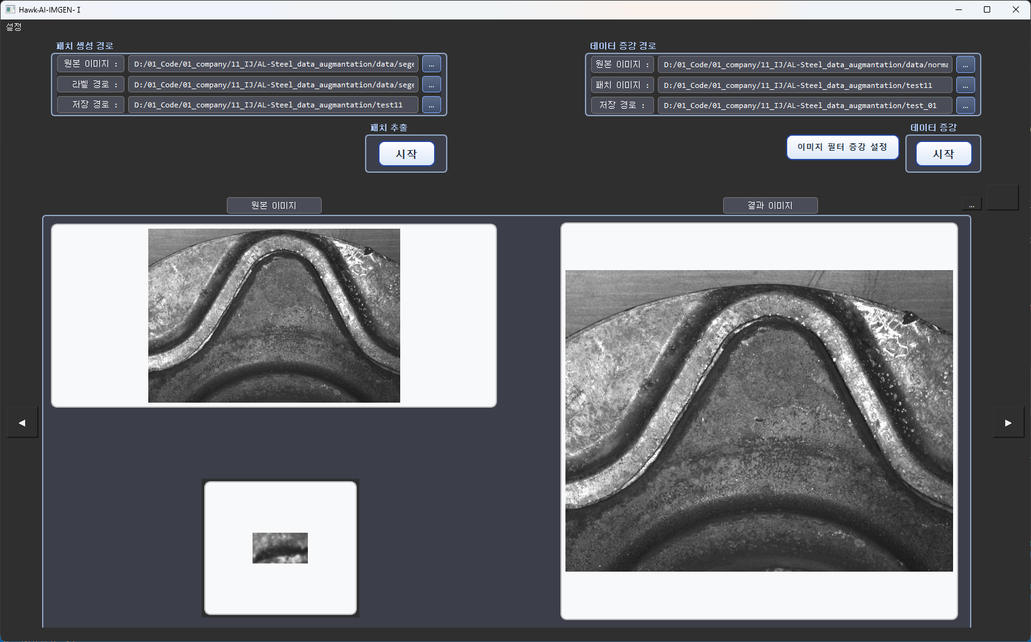Go to previous image with left arrow
Image resolution: width=1031 pixels, height=642 pixels.
(23, 423)
